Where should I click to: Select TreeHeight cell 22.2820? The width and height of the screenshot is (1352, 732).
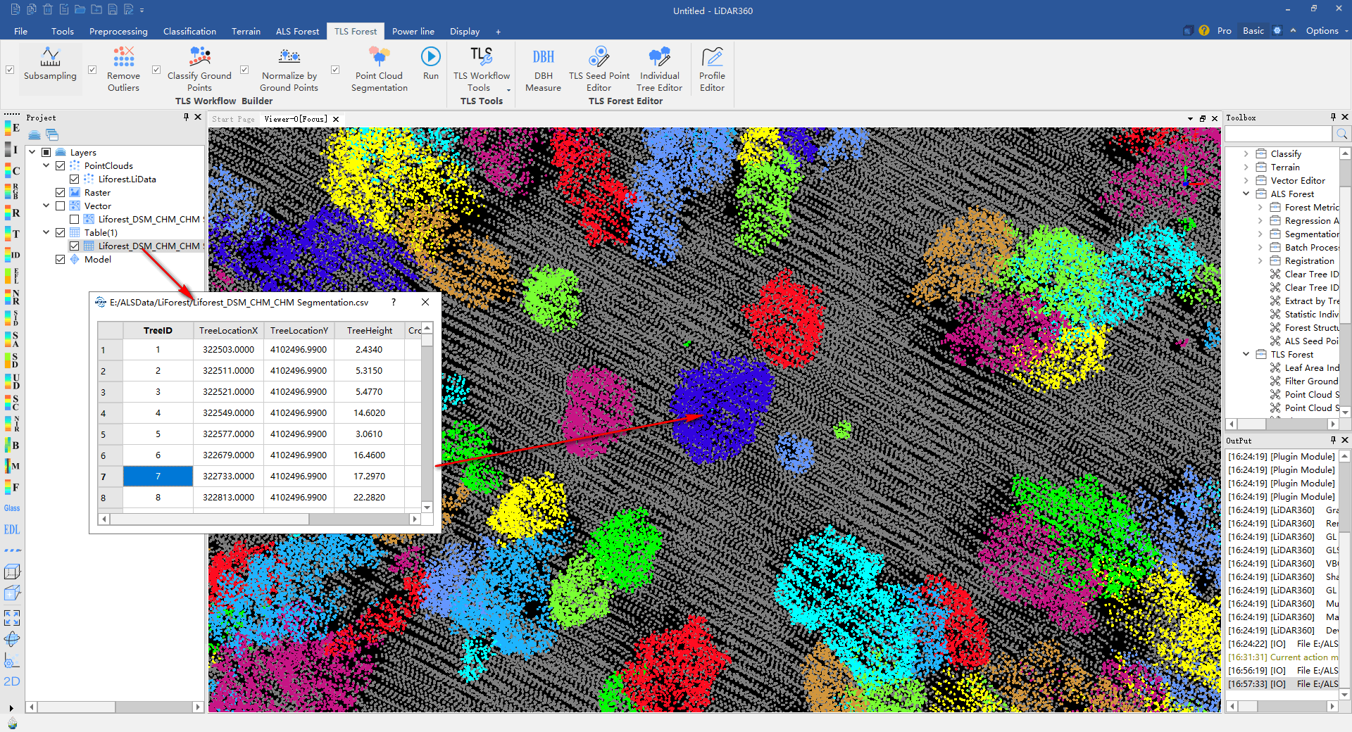370,498
